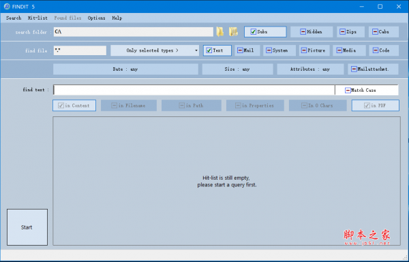This screenshot has height=262, width=409.
Task: Toggle Match Case option
Action: tap(367, 90)
